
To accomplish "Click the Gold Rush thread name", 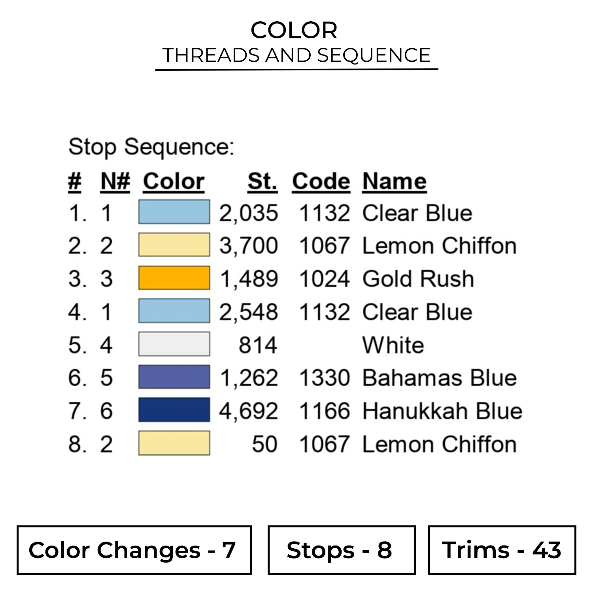I will pyautogui.click(x=418, y=279).
